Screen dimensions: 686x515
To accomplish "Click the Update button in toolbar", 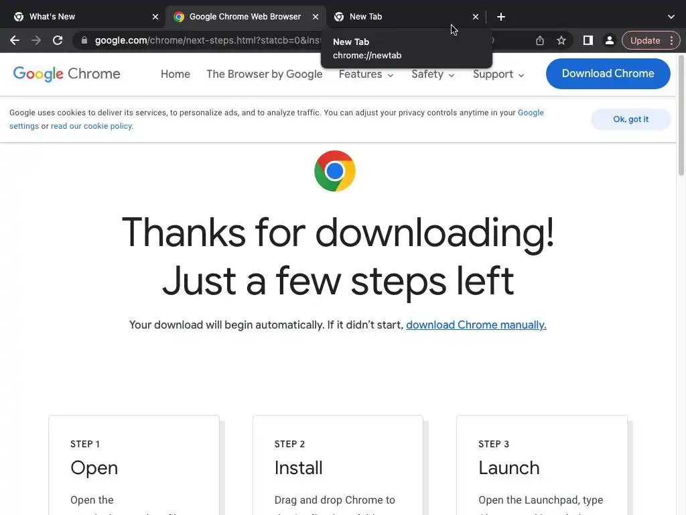I will 645,40.
